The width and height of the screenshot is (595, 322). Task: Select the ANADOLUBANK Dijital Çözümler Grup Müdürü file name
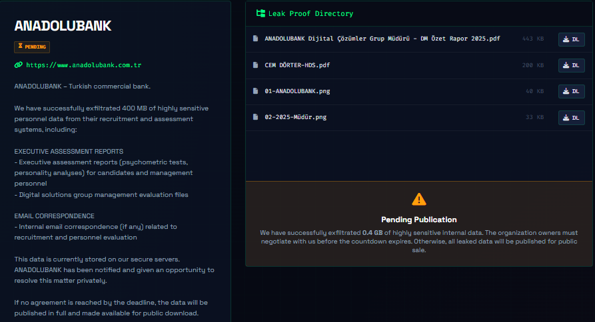pos(382,39)
